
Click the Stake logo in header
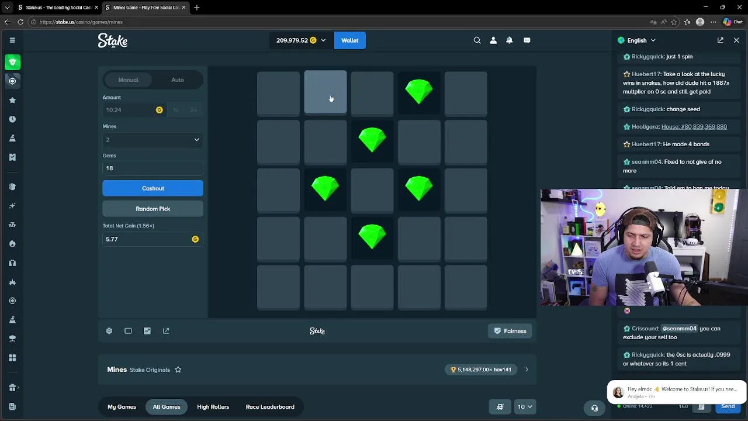point(113,40)
